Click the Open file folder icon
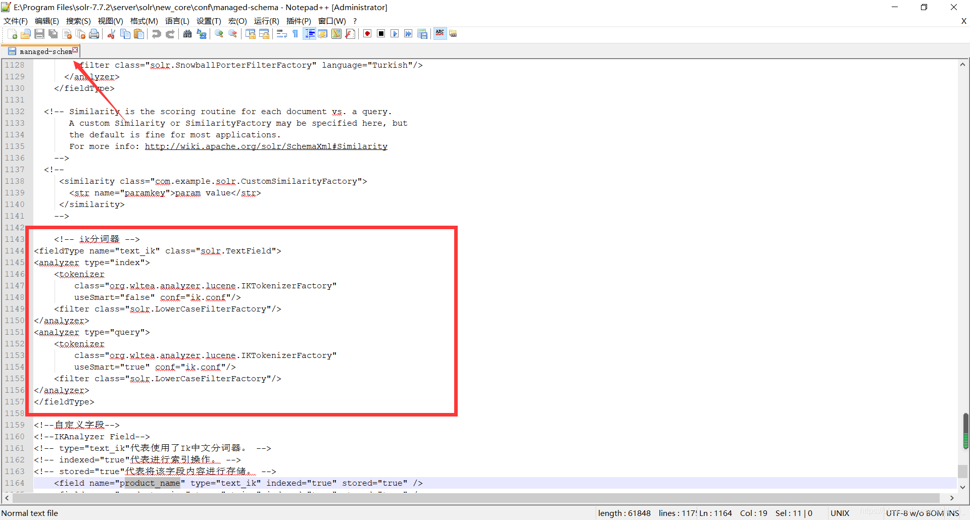The image size is (970, 520). 26,34
